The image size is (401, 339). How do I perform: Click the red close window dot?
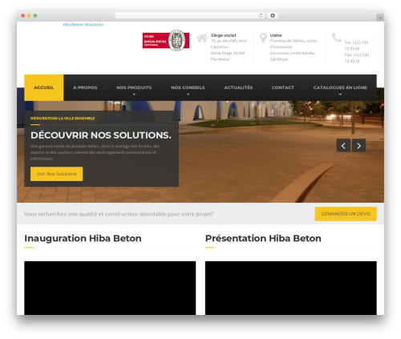[x=23, y=16]
